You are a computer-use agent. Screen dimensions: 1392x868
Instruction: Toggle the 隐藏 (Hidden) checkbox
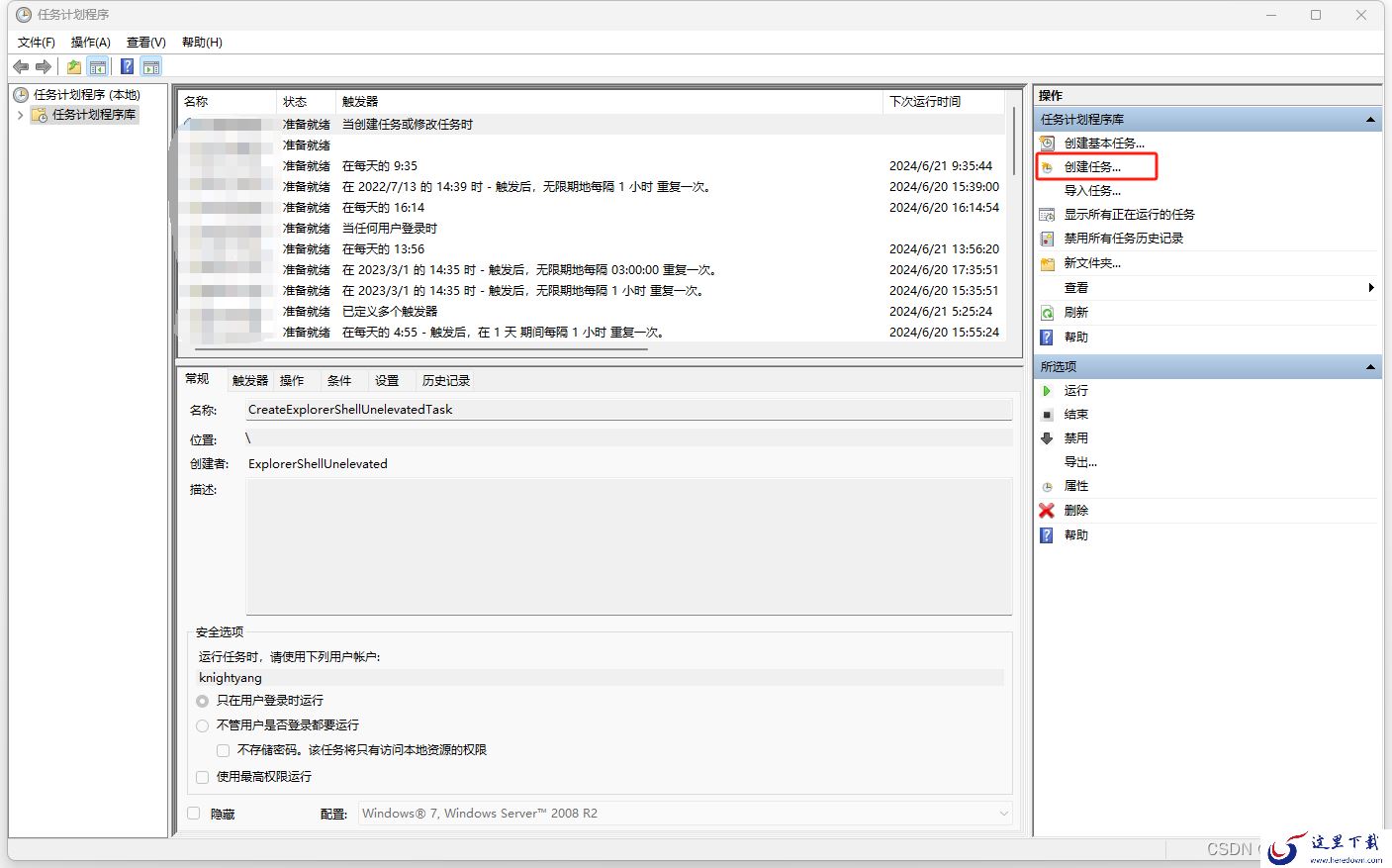(194, 814)
